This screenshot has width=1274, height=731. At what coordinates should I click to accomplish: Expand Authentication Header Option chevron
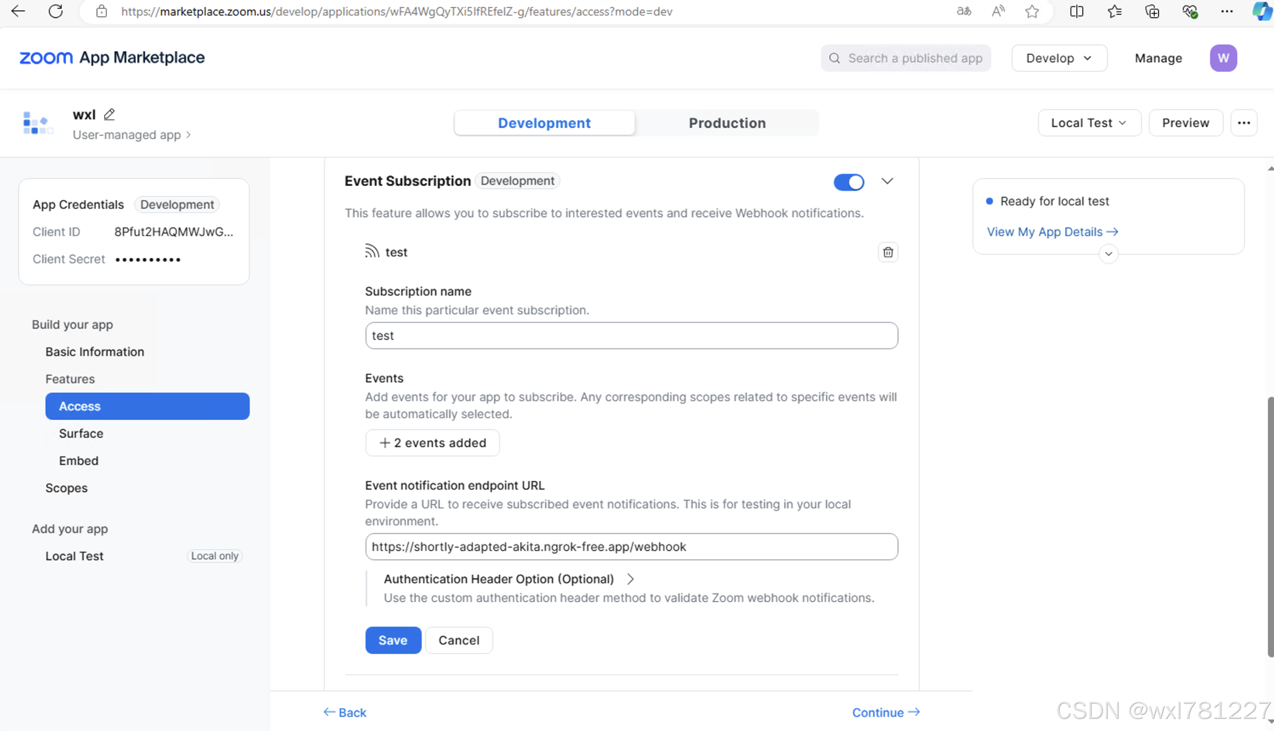631,579
